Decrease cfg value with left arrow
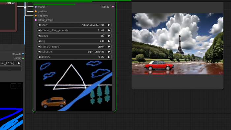 point(39,41)
